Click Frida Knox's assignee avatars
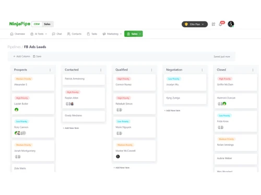This screenshot has width=261, height=195. tap(221, 127)
